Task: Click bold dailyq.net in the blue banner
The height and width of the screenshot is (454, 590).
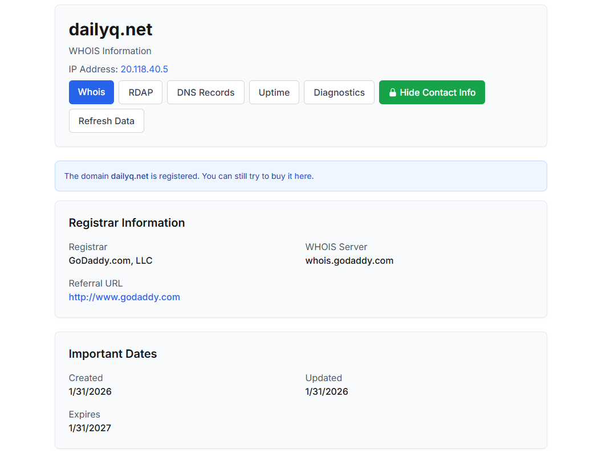Action: pyautogui.click(x=129, y=176)
